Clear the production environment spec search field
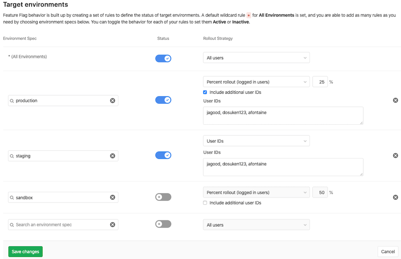The image size is (401, 259). click(x=113, y=100)
